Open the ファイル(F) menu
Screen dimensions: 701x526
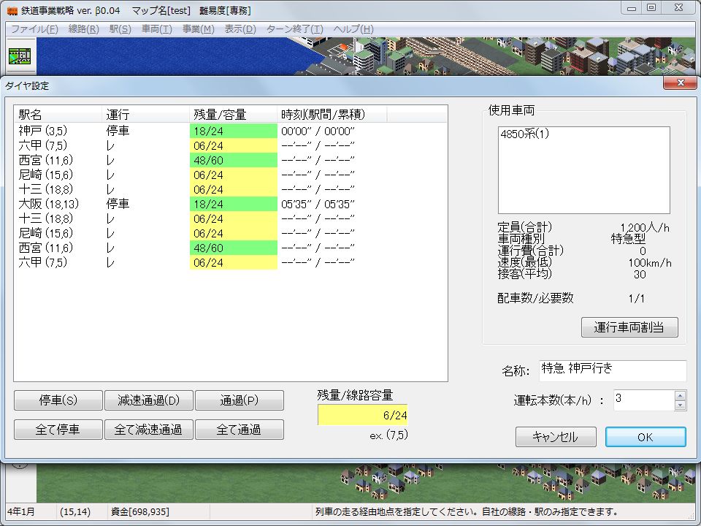click(x=34, y=29)
